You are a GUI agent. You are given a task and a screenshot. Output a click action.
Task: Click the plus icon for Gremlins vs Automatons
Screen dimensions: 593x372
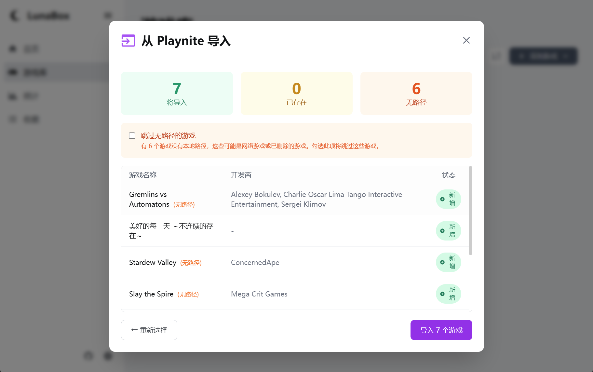pos(442,199)
